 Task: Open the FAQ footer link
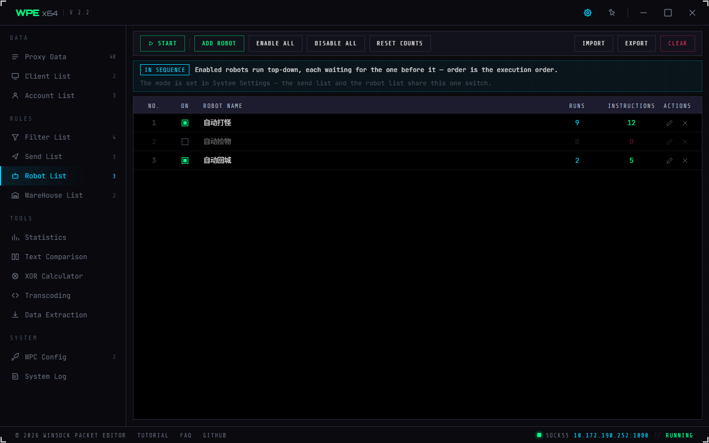click(186, 435)
